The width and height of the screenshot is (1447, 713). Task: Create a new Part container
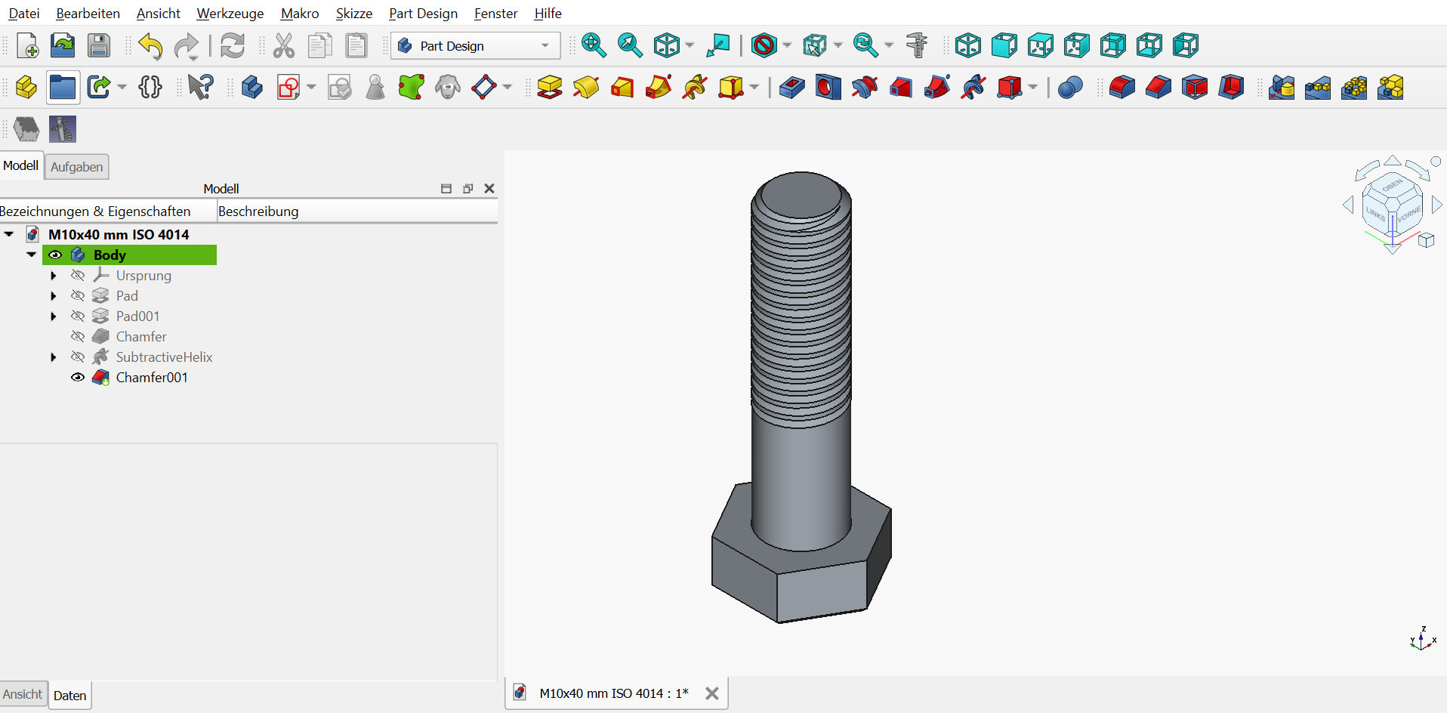point(26,88)
